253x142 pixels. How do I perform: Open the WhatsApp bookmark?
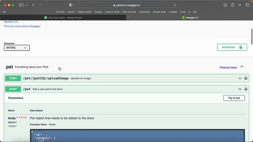[x=144, y=12]
